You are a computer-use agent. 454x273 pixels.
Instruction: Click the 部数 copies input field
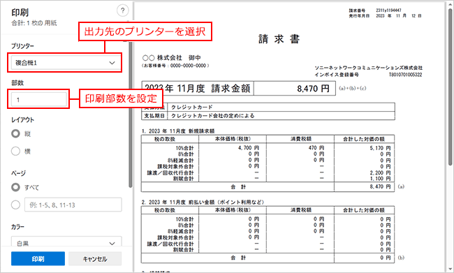click(39, 99)
